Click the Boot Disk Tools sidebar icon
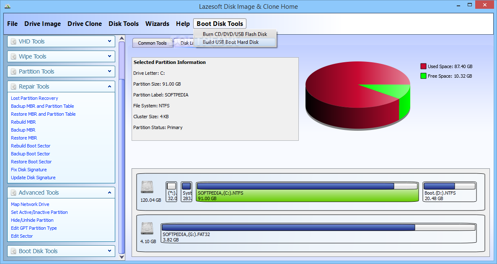Screen dimensions: 497x264 pyautogui.click(x=14, y=251)
